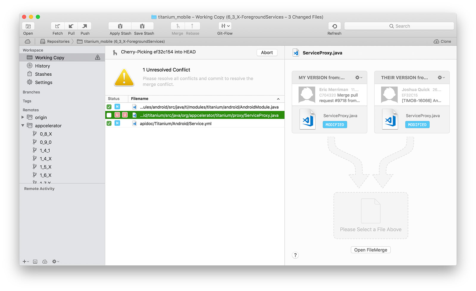Select the AndroidModule.java file row
The width and height of the screenshot is (476, 291).
[195, 107]
